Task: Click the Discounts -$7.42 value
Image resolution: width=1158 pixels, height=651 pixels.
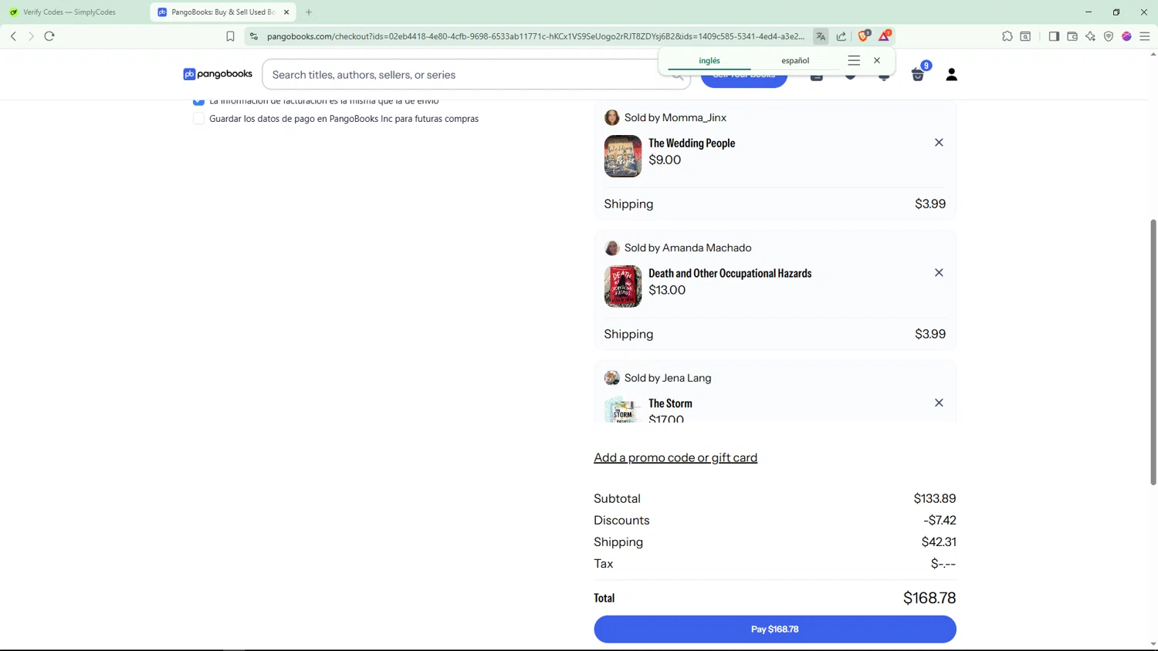Action: [x=940, y=521]
